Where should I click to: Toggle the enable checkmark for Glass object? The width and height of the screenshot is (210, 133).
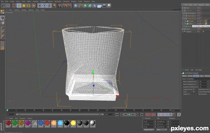[x=201, y=24]
